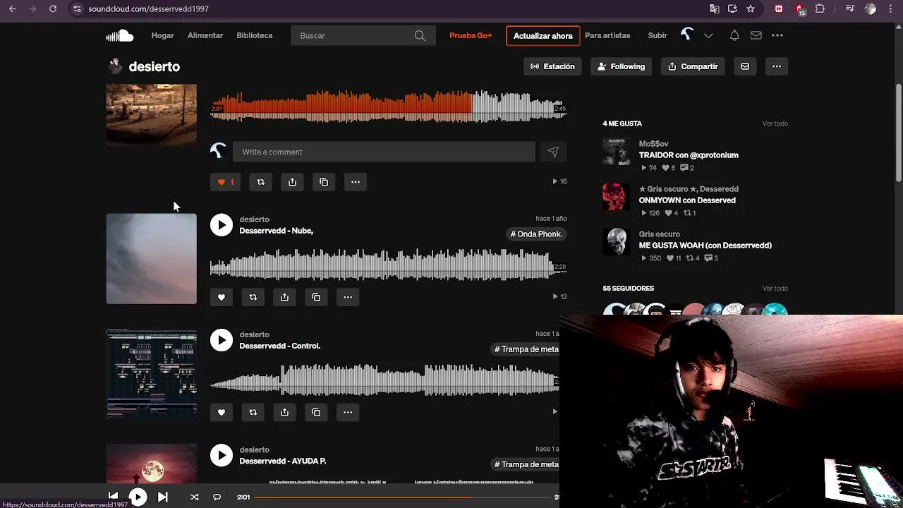903x508 pixels.
Task: Play Desserrvedd - Control track
Action: click(222, 340)
